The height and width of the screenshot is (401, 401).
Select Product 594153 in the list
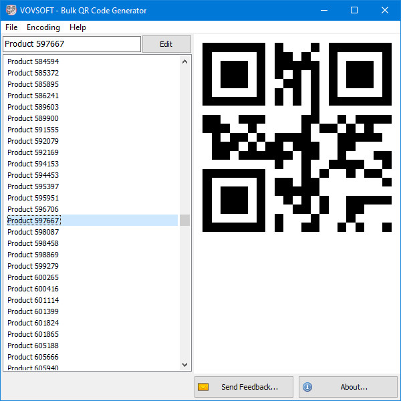92,164
